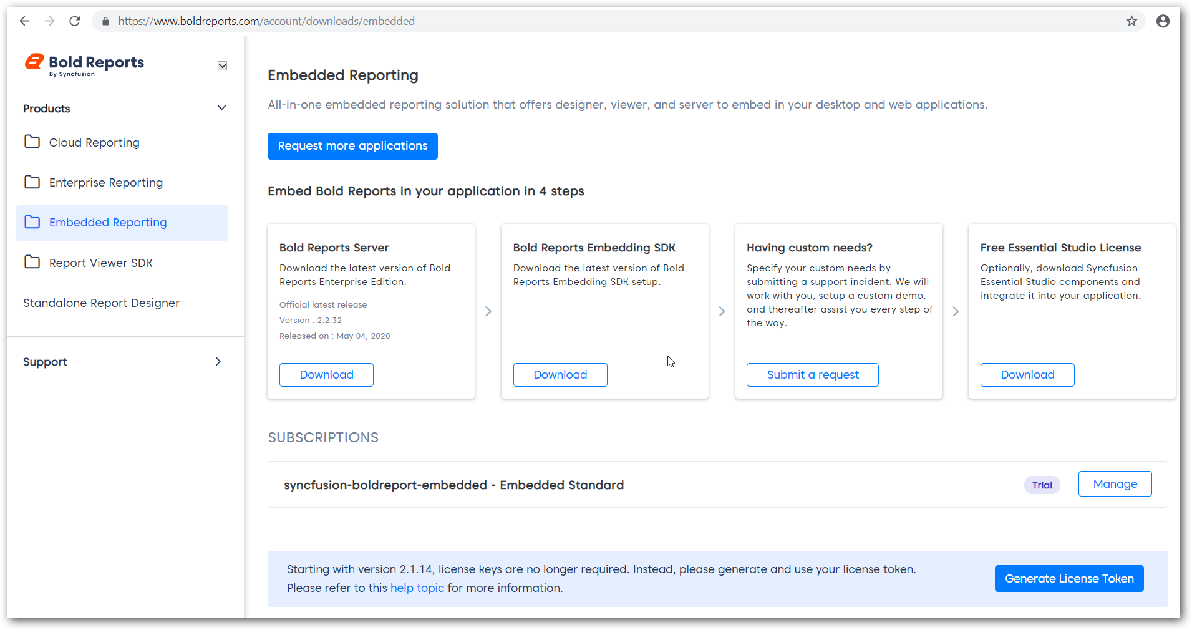Download Free Essential Studio License
This screenshot has height=630, width=1192.
[x=1027, y=375]
